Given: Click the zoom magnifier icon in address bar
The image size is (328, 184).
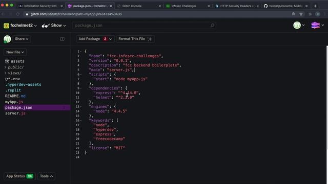Looking at the screenshot, I should point(294,14).
